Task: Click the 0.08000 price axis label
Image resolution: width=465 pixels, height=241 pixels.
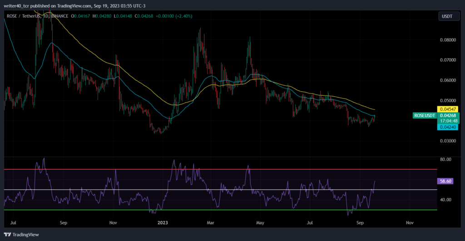Action: tap(448, 40)
